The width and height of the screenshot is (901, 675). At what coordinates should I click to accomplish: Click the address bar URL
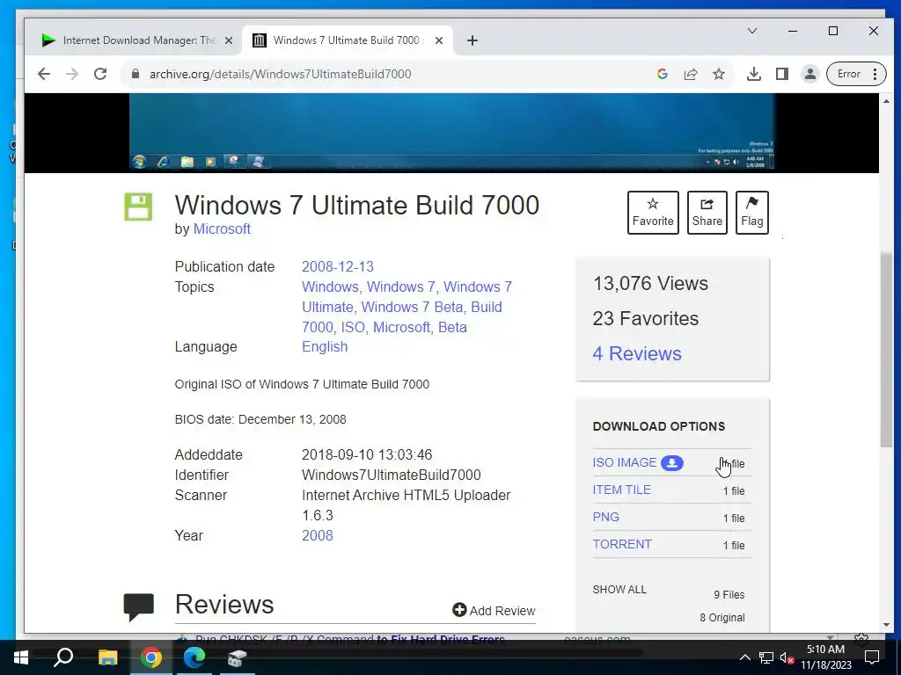280,74
